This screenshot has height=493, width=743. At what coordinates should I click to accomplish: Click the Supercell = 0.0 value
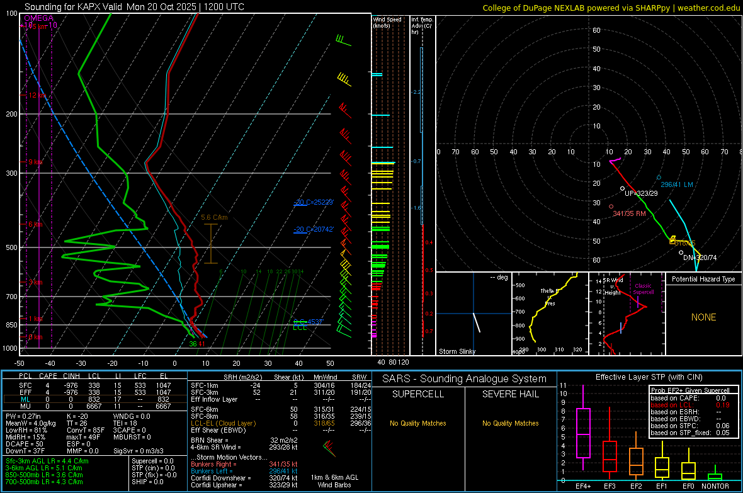coord(152,461)
